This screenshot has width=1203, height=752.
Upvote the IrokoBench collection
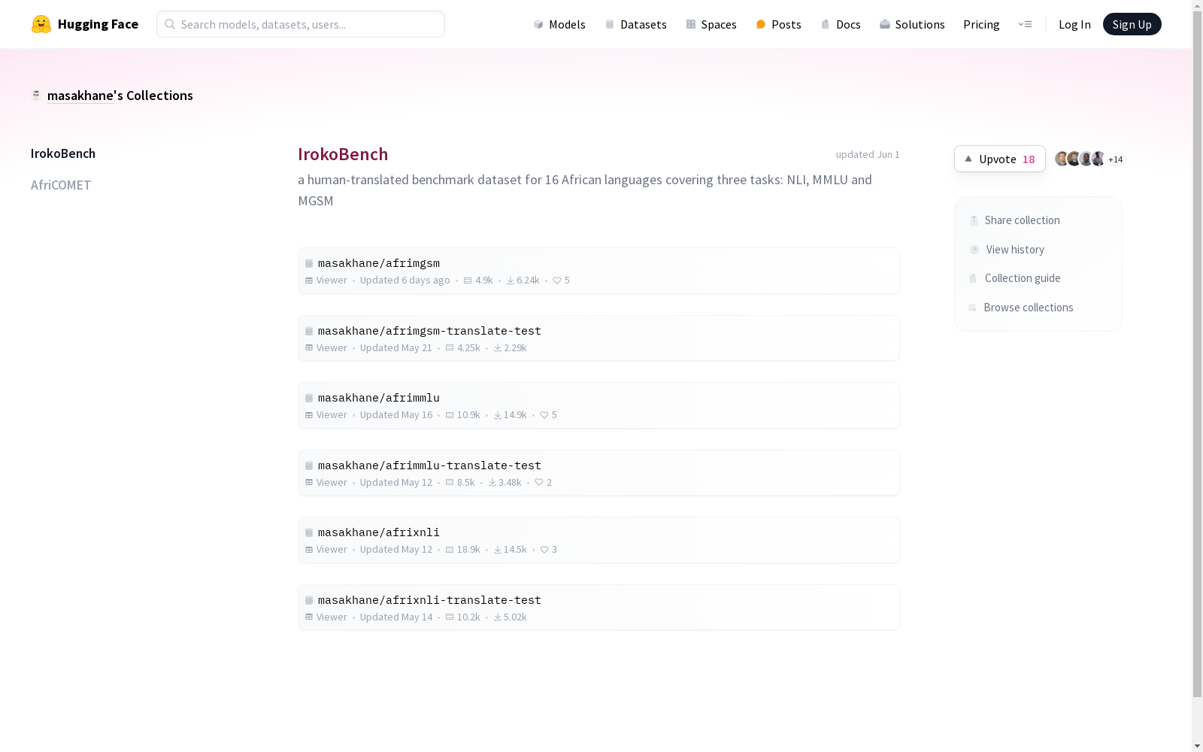coord(1000,159)
